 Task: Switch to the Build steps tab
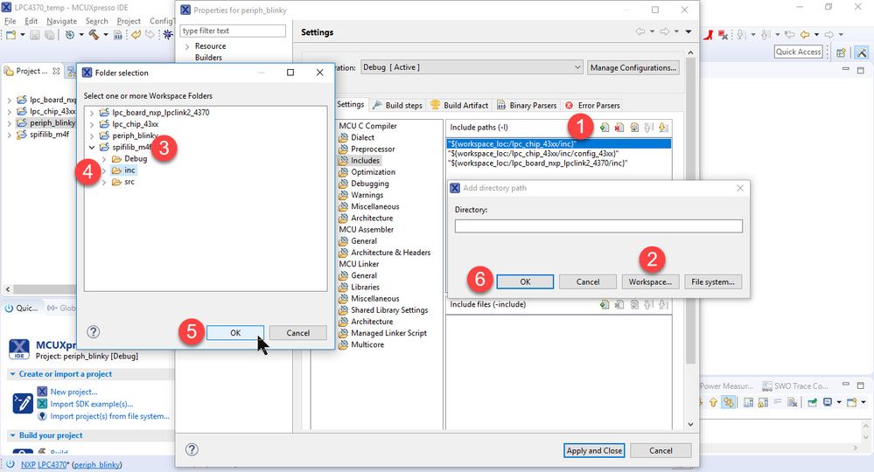pyautogui.click(x=397, y=105)
